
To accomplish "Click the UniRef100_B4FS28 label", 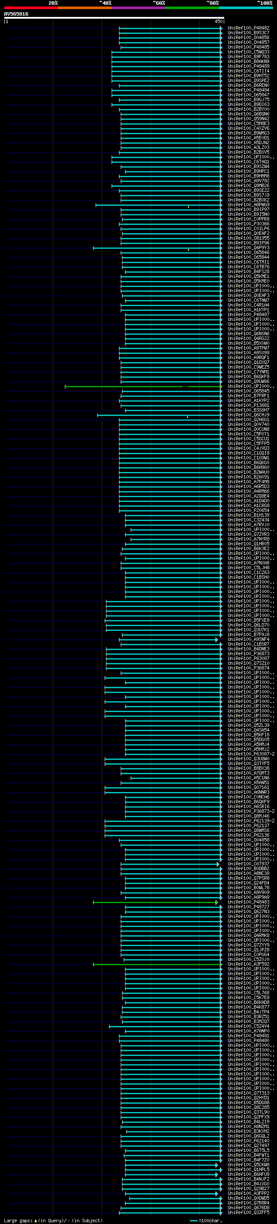I will point(248,272).
